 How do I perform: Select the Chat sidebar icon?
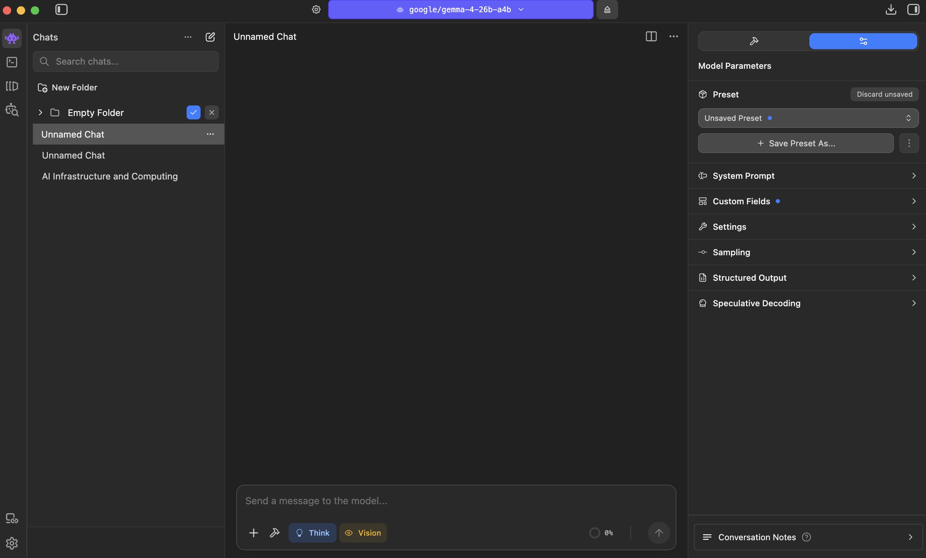coord(12,39)
